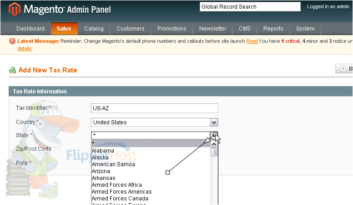
Task: Select Armed Forces Canada in the list
Action: click(151, 199)
